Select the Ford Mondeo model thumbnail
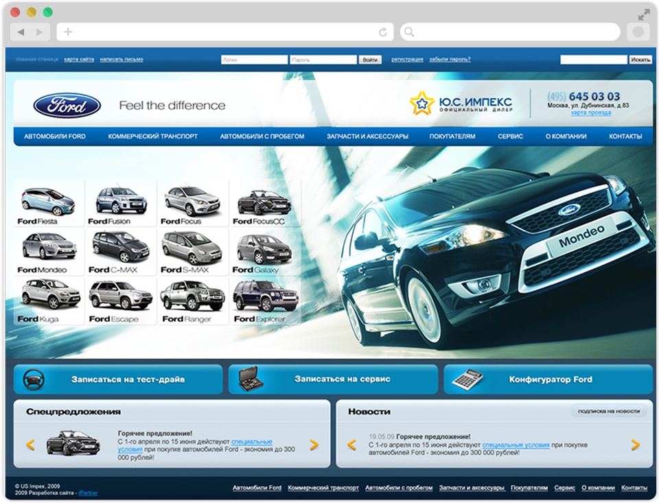659x503 pixels. point(49,252)
